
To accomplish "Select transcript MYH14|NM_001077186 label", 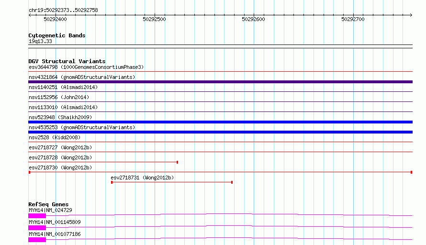I will coord(55,234).
